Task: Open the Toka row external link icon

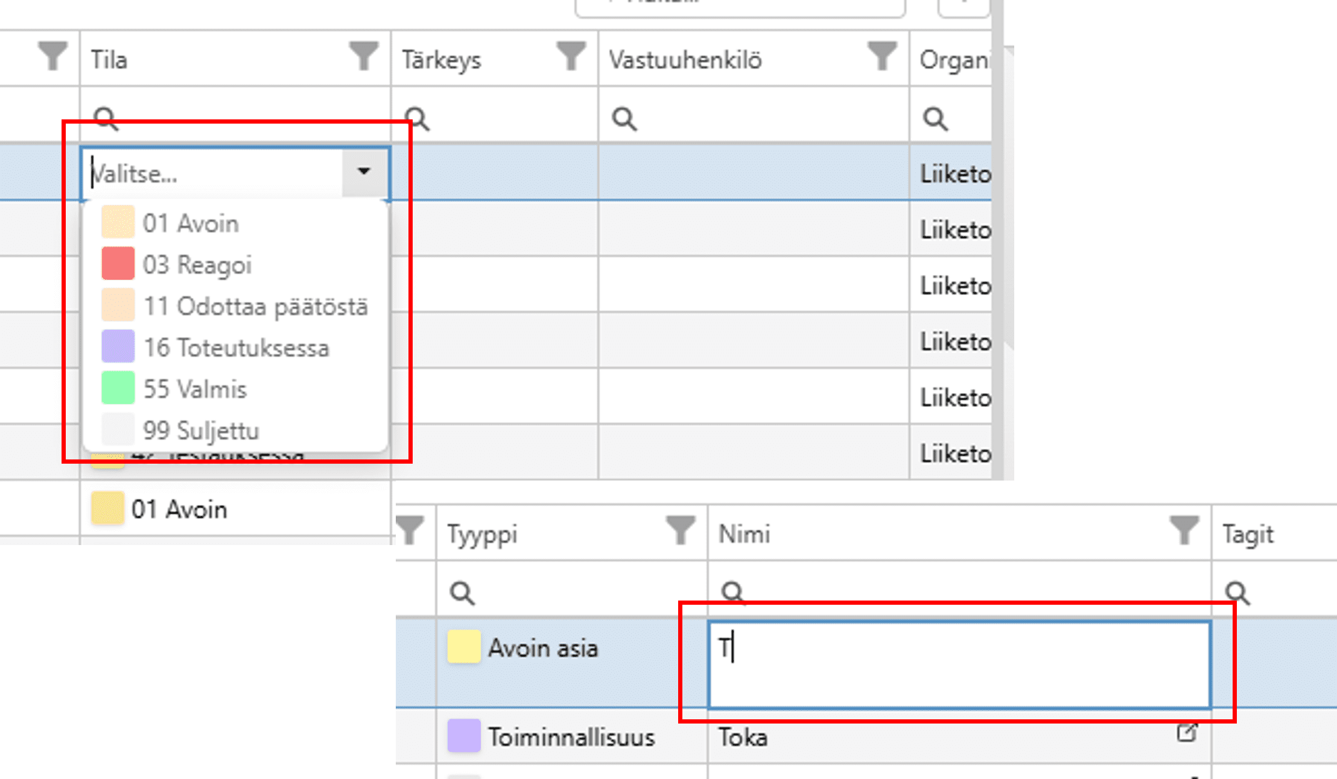Action: pyautogui.click(x=1186, y=733)
